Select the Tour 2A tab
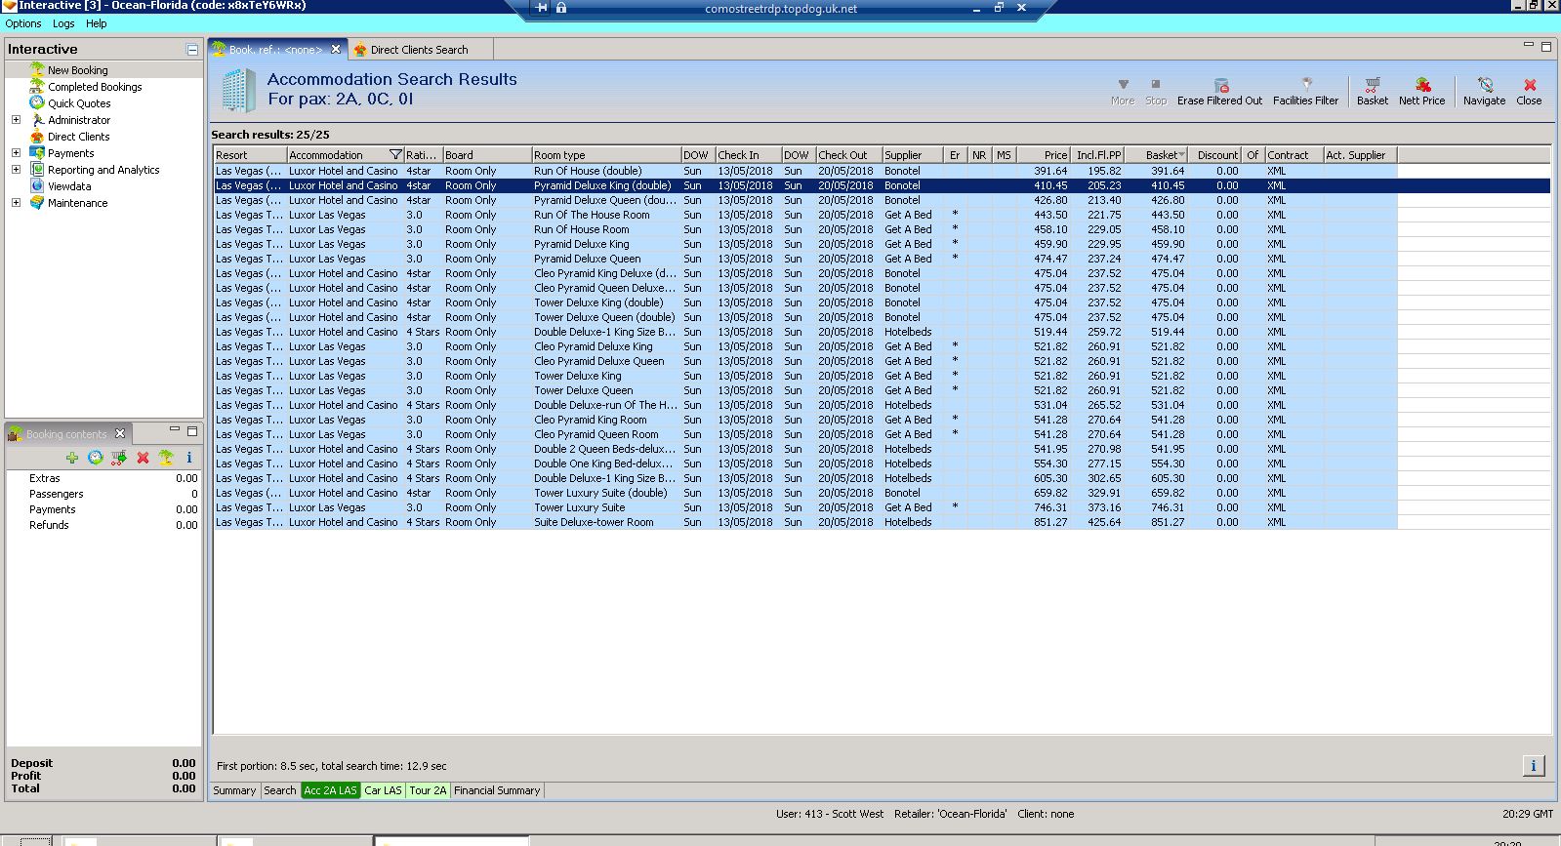This screenshot has height=846, width=1561. (428, 790)
